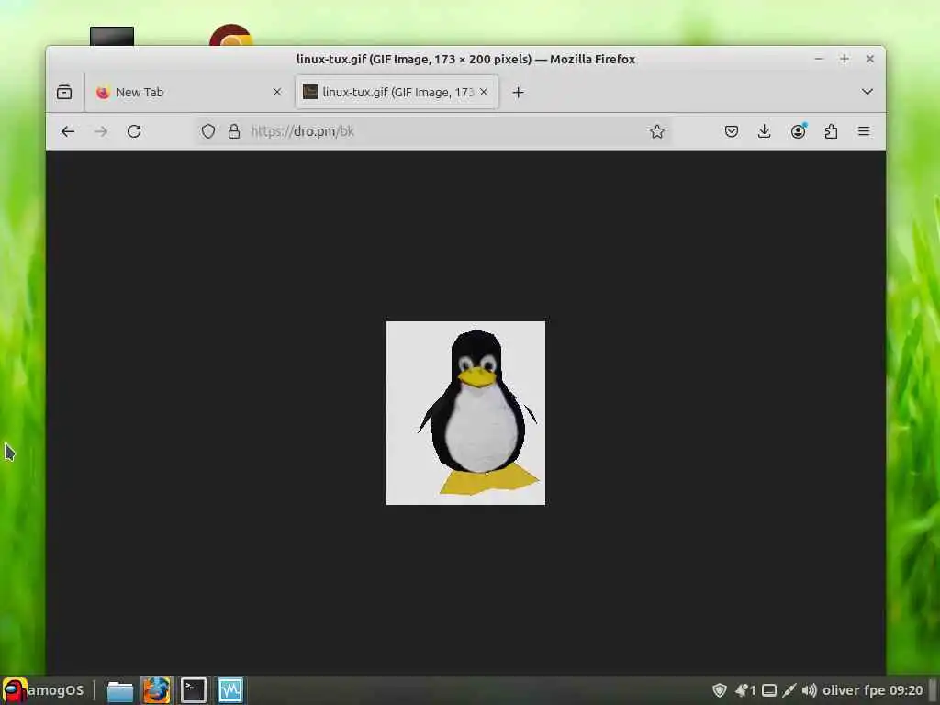
Task: Close the New Tab tab
Action: point(277,93)
